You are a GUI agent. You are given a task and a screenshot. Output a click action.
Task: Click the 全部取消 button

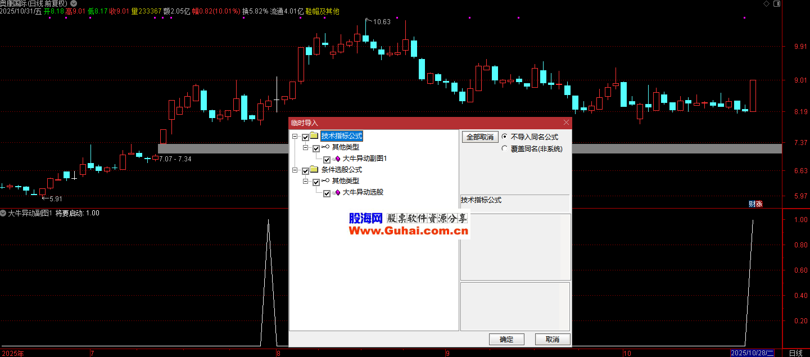pyautogui.click(x=479, y=137)
